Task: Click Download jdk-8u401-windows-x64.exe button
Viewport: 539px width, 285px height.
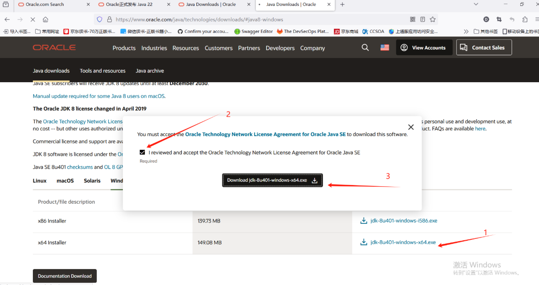Action: click(272, 180)
